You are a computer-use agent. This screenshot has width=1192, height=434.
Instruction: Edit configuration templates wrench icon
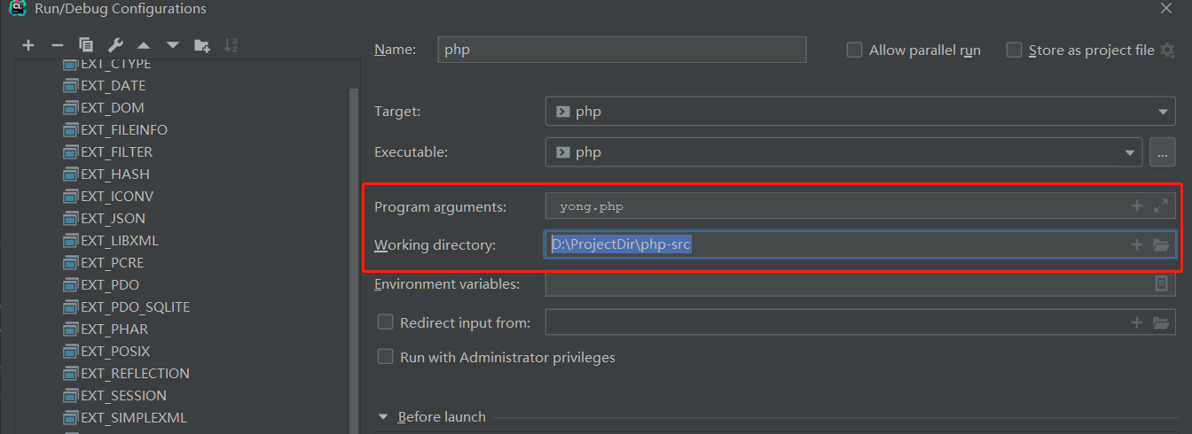tap(114, 45)
